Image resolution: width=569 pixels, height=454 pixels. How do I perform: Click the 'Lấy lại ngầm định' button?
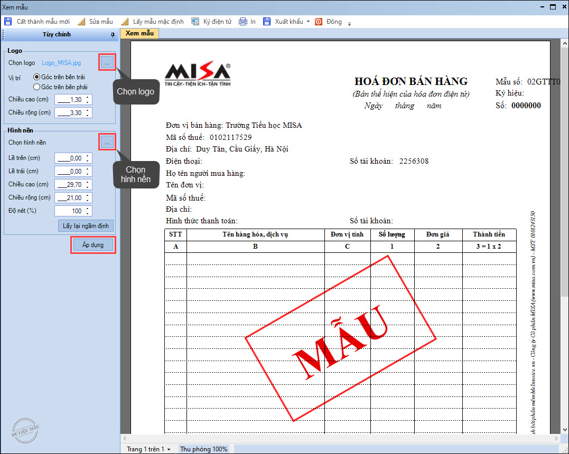pos(86,226)
